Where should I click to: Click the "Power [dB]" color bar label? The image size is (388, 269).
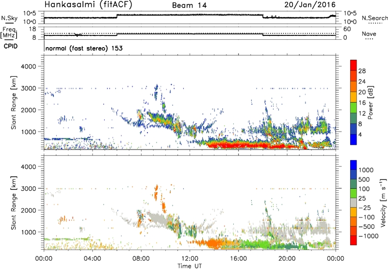[x=370, y=102]
